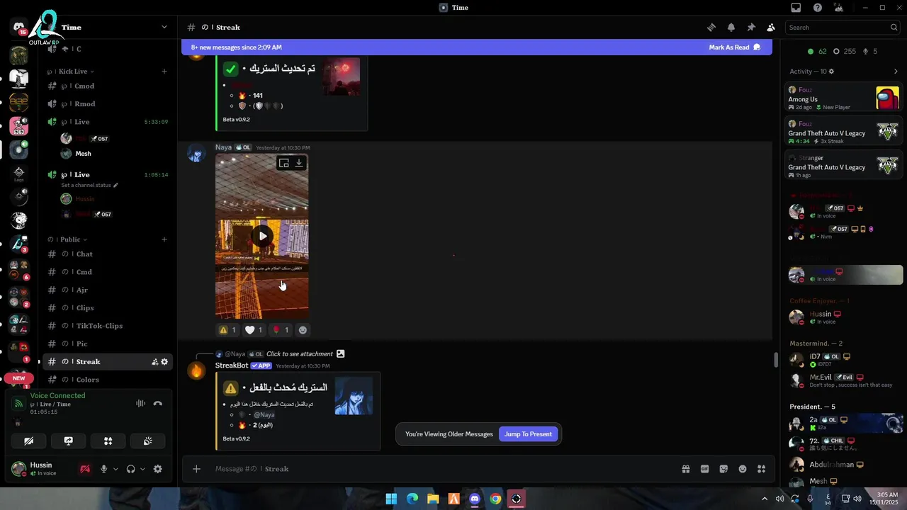Viewport: 907px width, 510px height.
Task: Open the emoji picker
Action: click(743, 469)
